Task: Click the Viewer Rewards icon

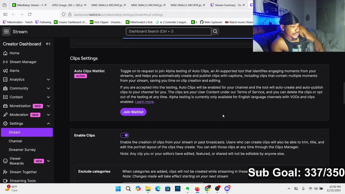Action: click(5, 161)
